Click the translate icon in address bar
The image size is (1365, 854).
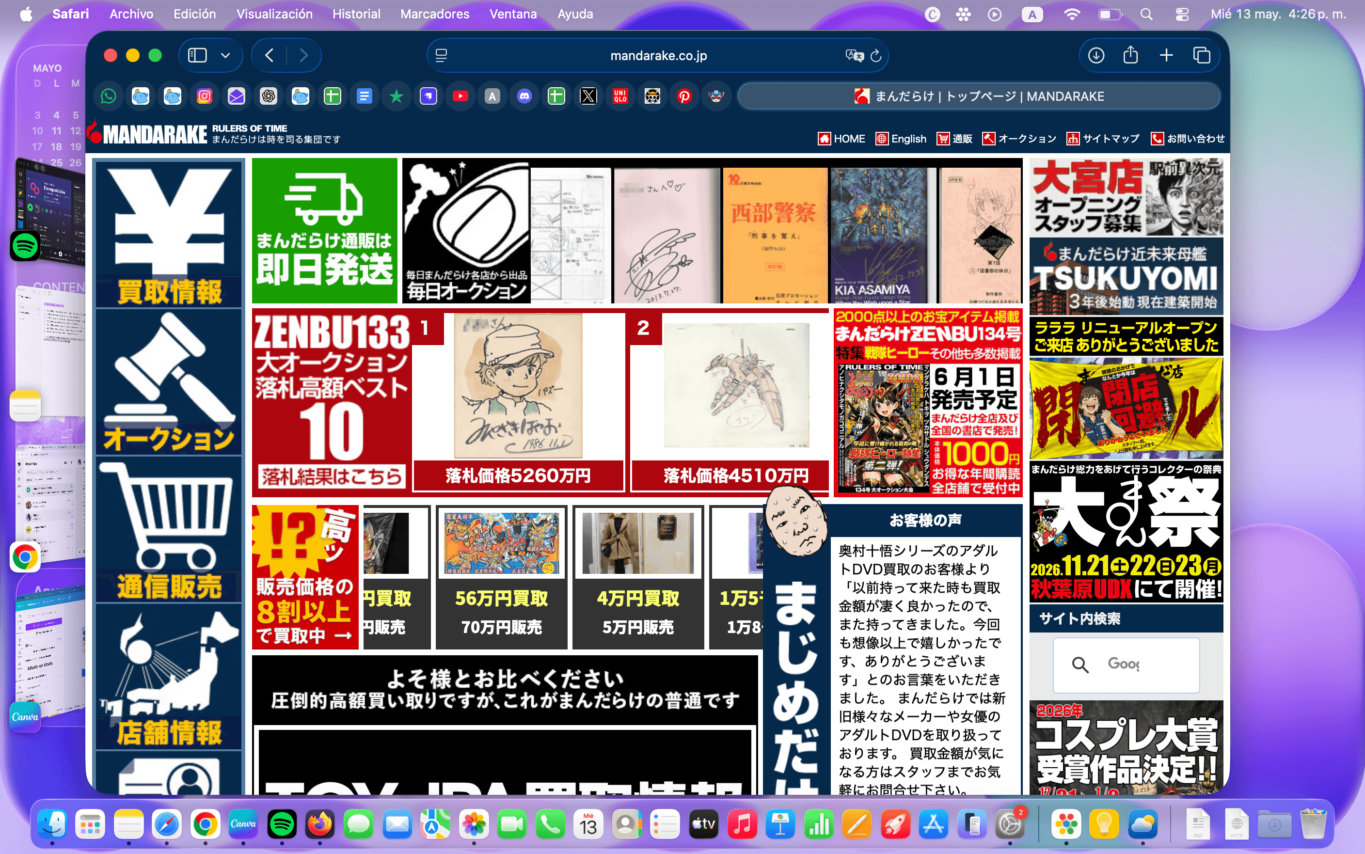click(x=854, y=55)
